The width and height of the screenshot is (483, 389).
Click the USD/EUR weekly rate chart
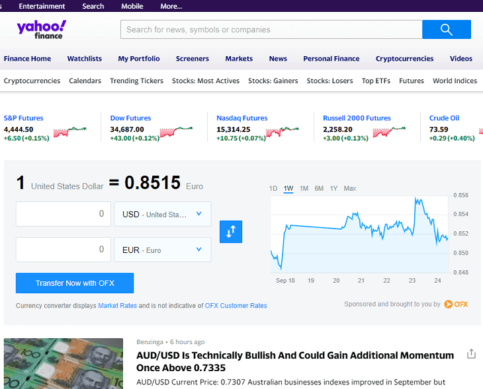click(359, 234)
